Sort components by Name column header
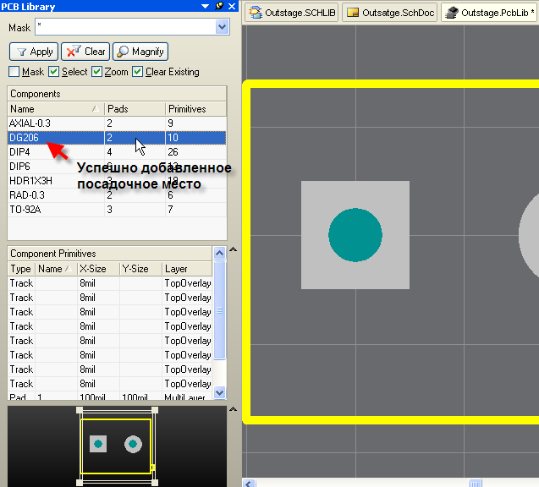This screenshot has width=539, height=487. click(51, 109)
